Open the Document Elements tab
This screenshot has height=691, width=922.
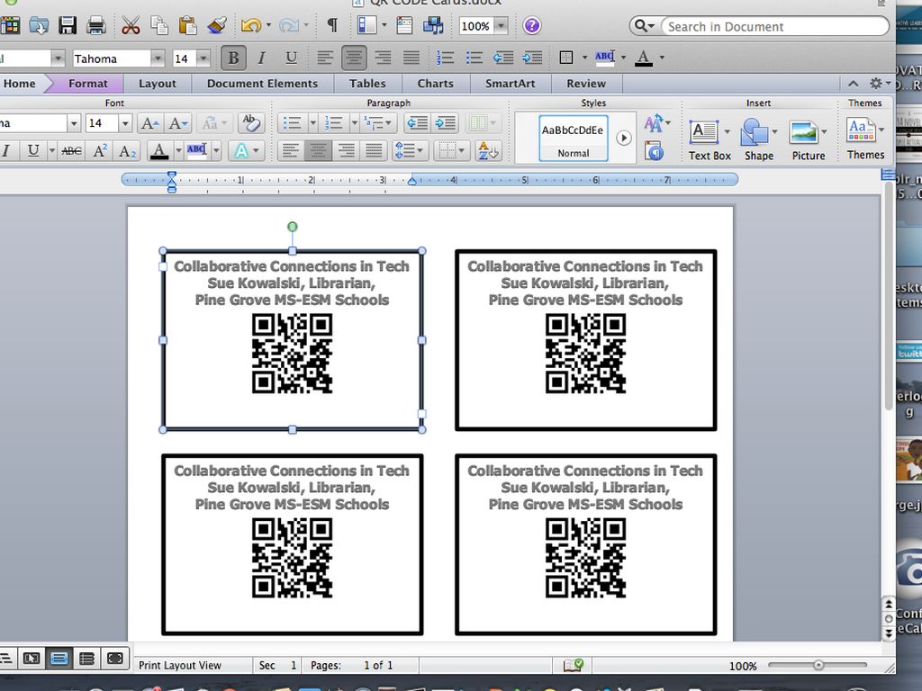(x=262, y=84)
